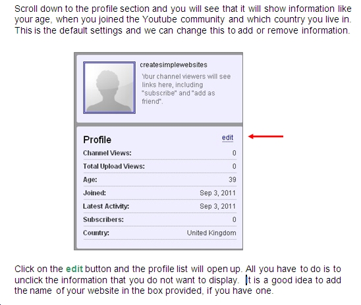
Task: Click the Age row label
Action: [90, 180]
